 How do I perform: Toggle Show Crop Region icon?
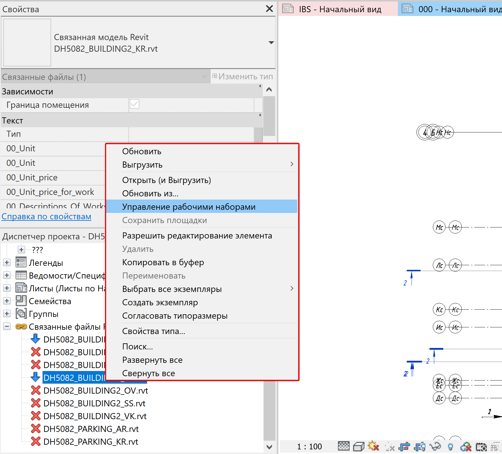tap(420, 446)
